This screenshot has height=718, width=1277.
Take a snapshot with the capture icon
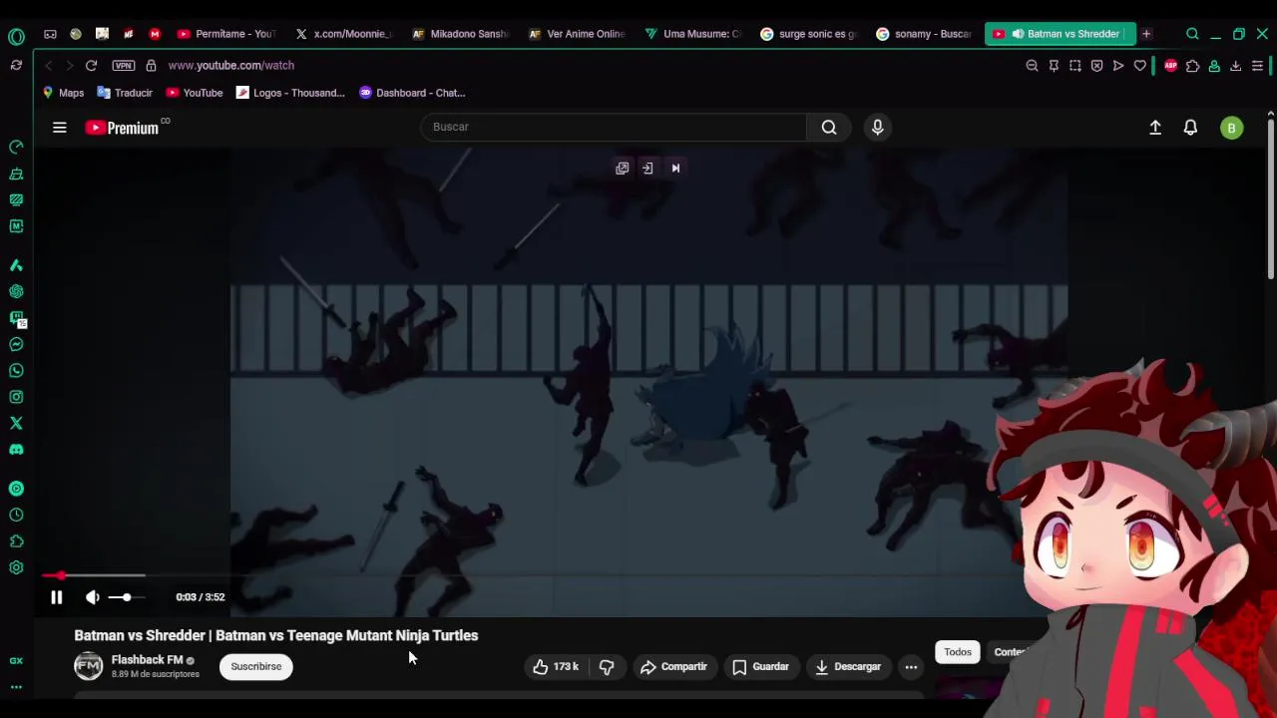point(1075,66)
